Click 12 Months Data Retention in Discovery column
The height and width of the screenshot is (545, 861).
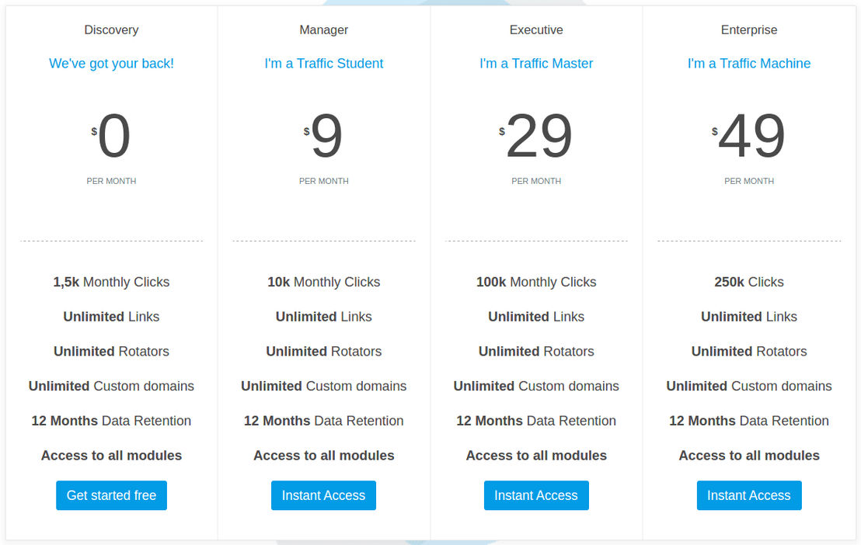[x=111, y=421]
